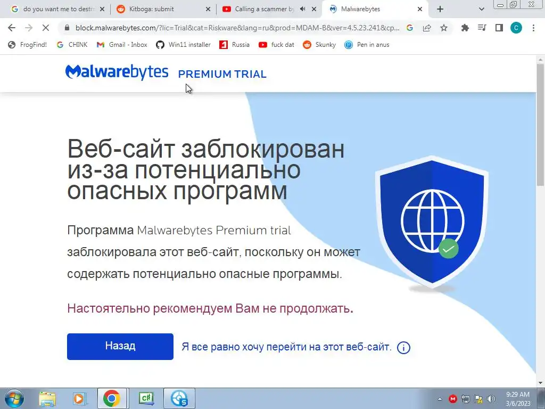This screenshot has height=409, width=545.
Task: Open the Windows Start button
Action: tap(14, 398)
